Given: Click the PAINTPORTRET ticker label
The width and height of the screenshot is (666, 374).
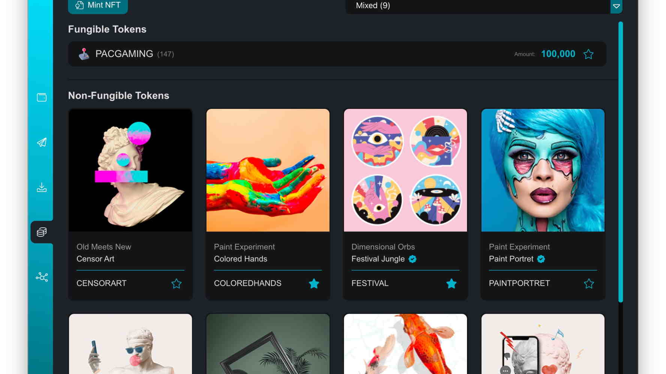Looking at the screenshot, I should [519, 283].
